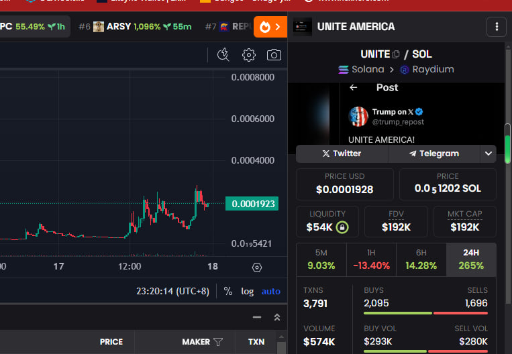Expand more links dropdown chevron

488,154
